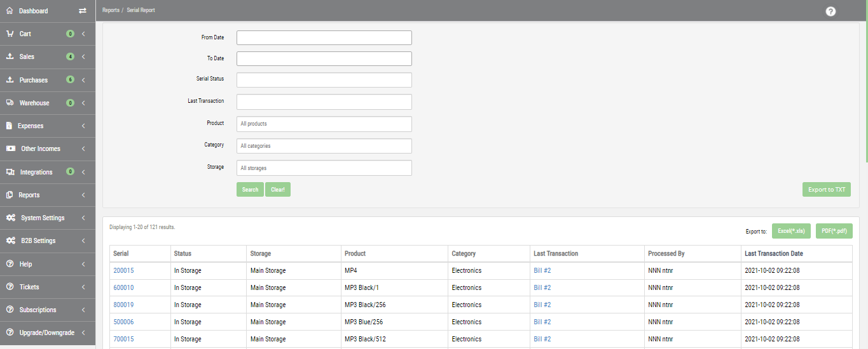The image size is (868, 349).
Task: Click the Integrations monitor icon
Action: point(10,172)
